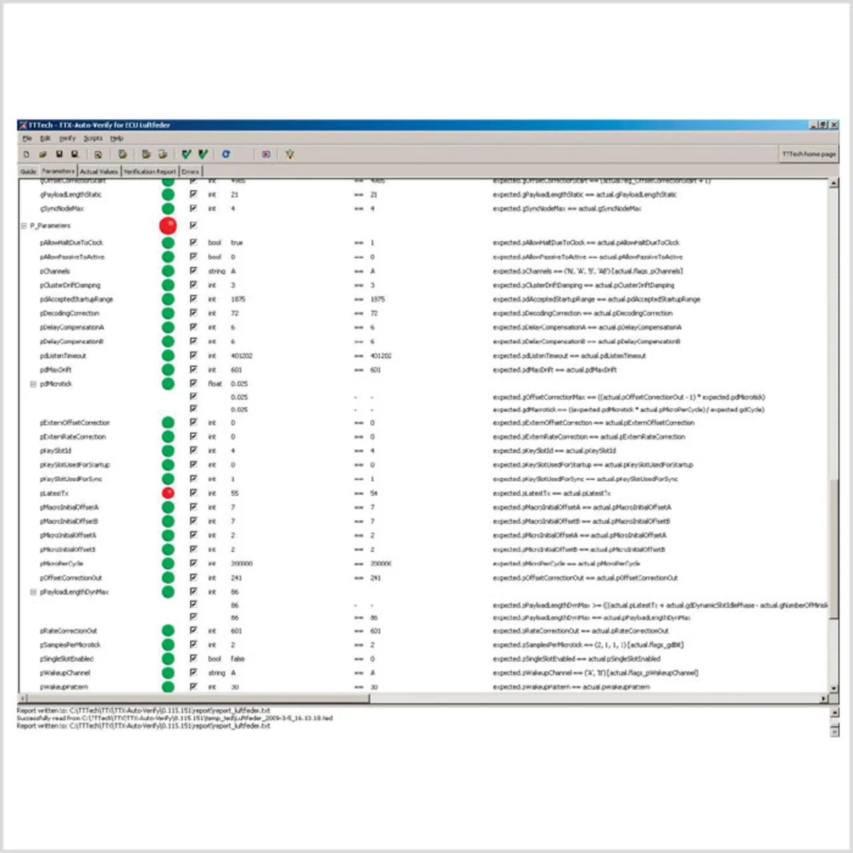This screenshot has height=853, width=853.
Task: Uncheck the pChannels parameter checkbox
Action: [193, 271]
